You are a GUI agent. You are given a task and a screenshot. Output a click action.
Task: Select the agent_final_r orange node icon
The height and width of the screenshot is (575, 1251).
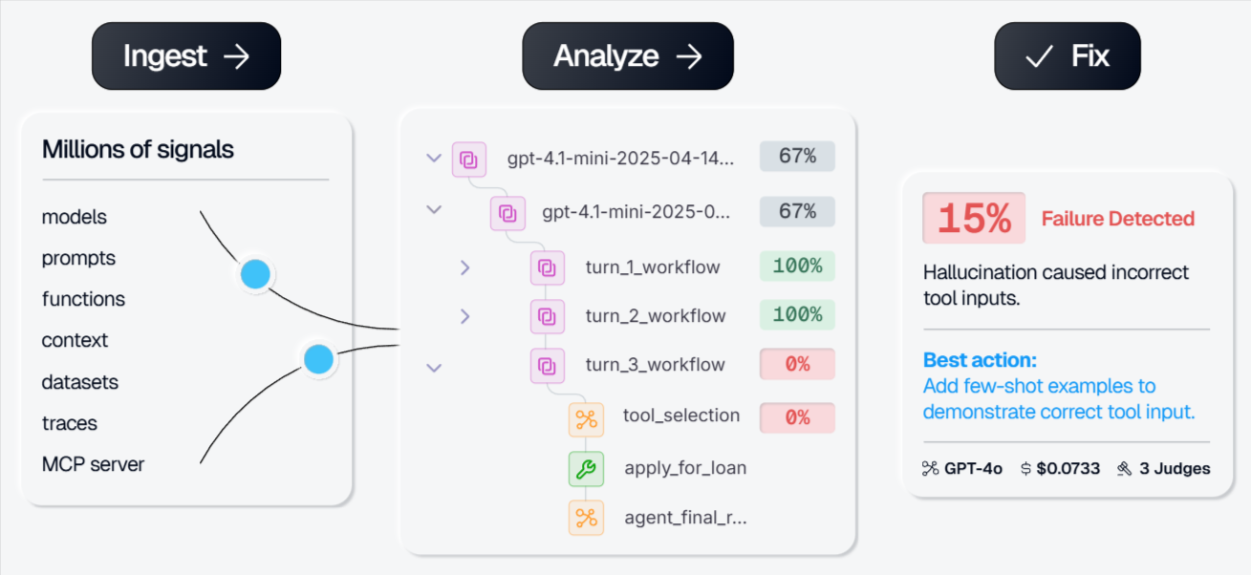pyautogui.click(x=586, y=517)
